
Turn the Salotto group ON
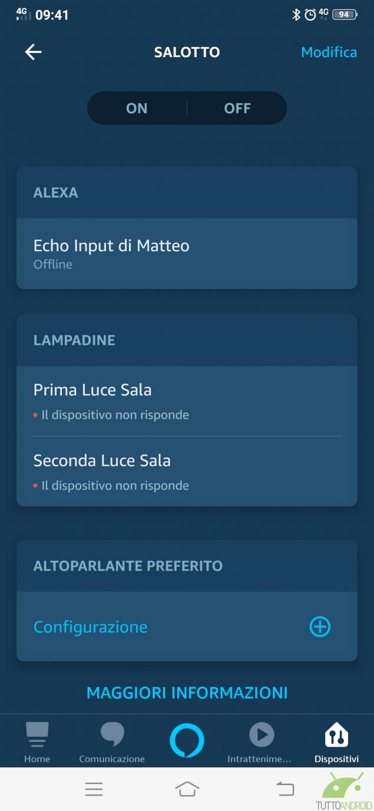137,108
